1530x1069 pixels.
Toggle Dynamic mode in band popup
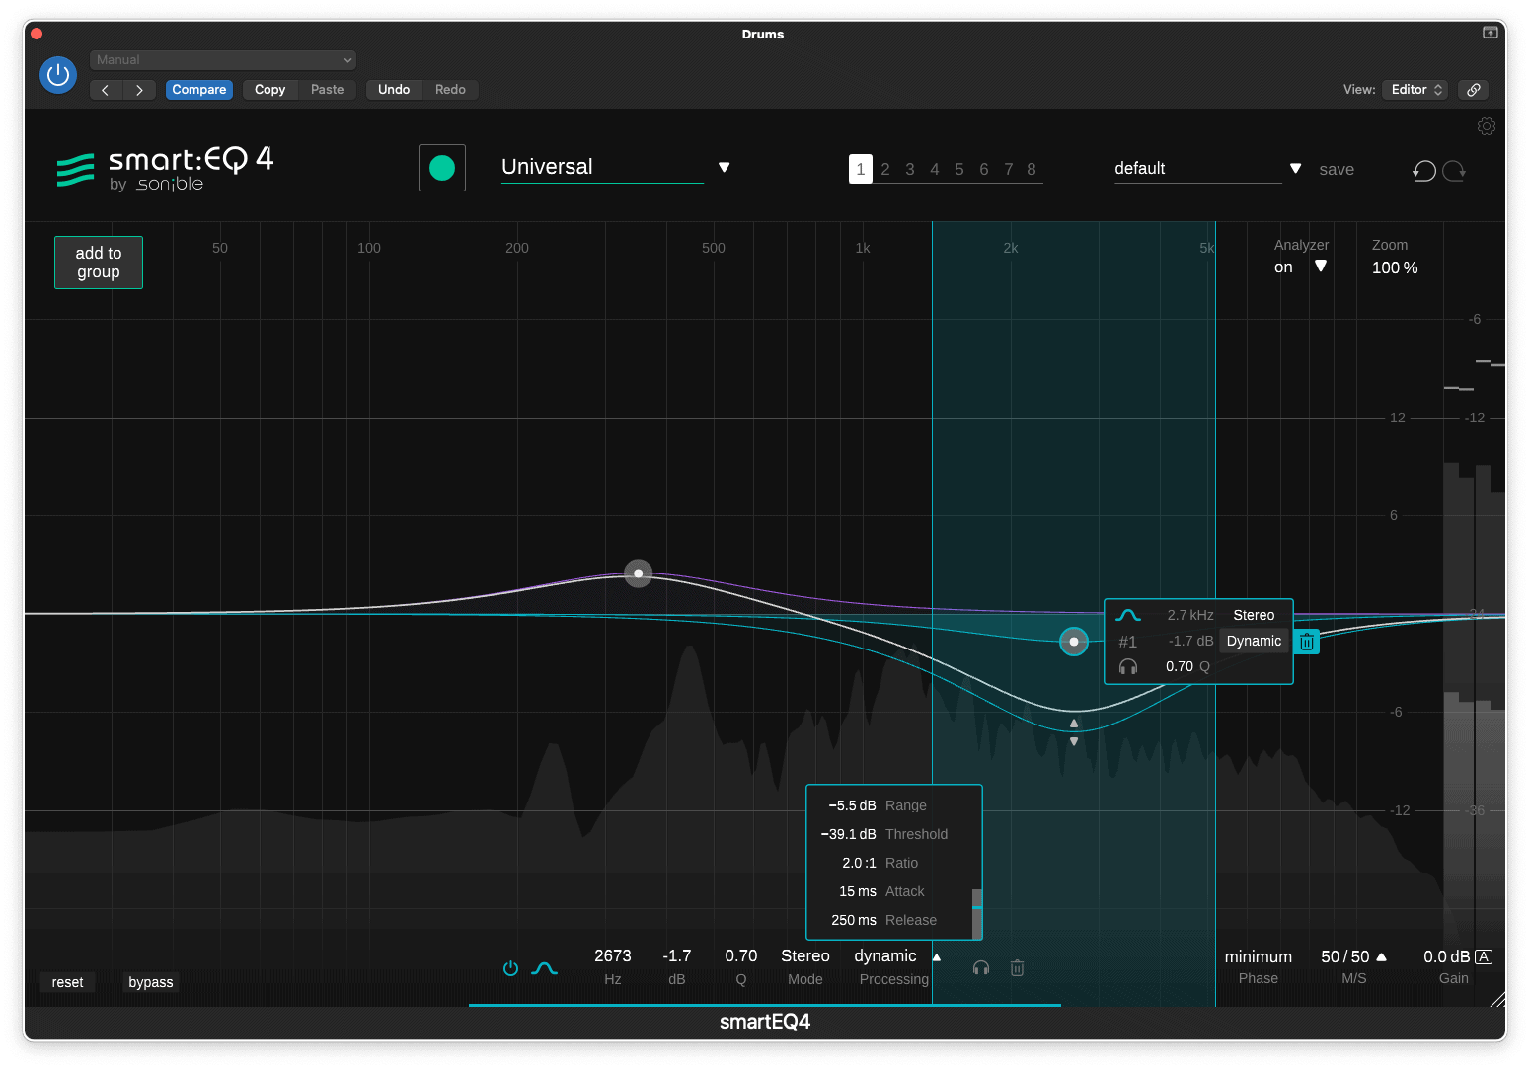coord(1254,641)
